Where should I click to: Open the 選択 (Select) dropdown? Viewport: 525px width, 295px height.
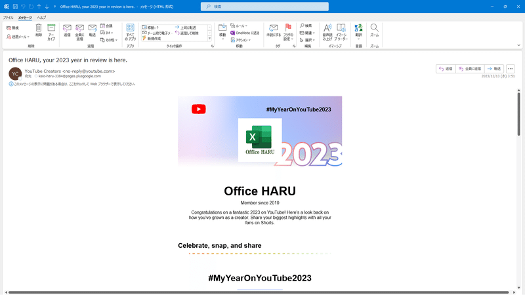[307, 40]
